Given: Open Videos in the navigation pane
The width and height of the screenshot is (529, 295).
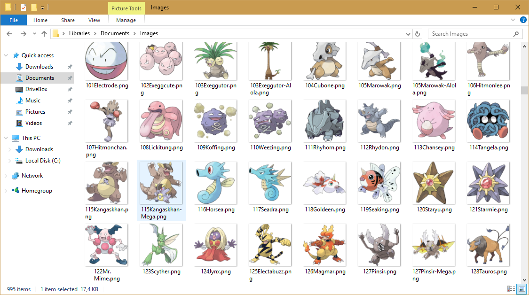Looking at the screenshot, I should point(33,123).
